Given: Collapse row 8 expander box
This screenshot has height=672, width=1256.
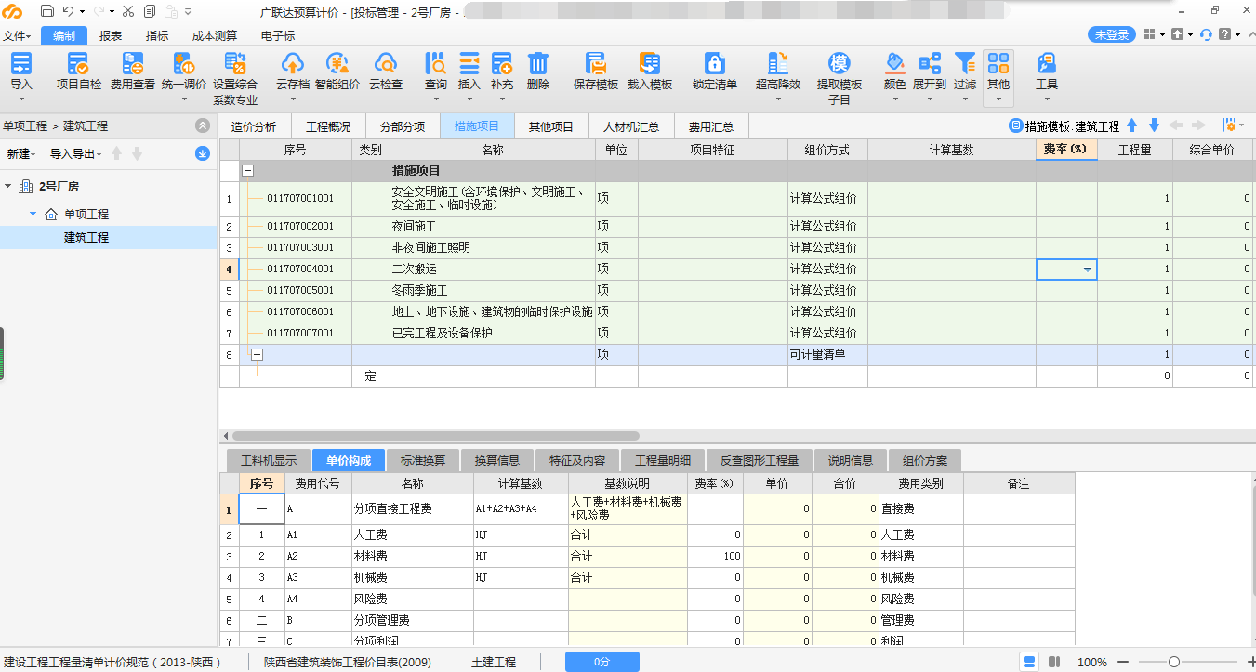Looking at the screenshot, I should tap(257, 354).
